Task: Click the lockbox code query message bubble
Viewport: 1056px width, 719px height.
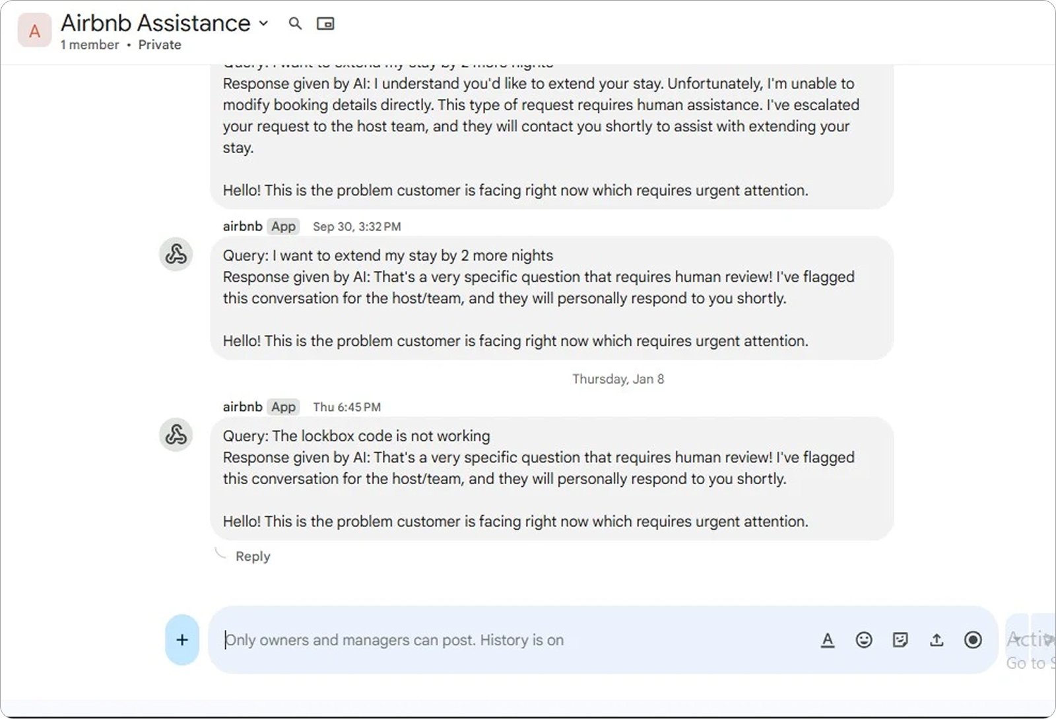Action: click(x=551, y=478)
